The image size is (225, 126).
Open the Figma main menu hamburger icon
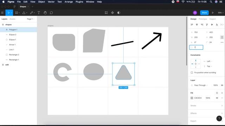2,13
